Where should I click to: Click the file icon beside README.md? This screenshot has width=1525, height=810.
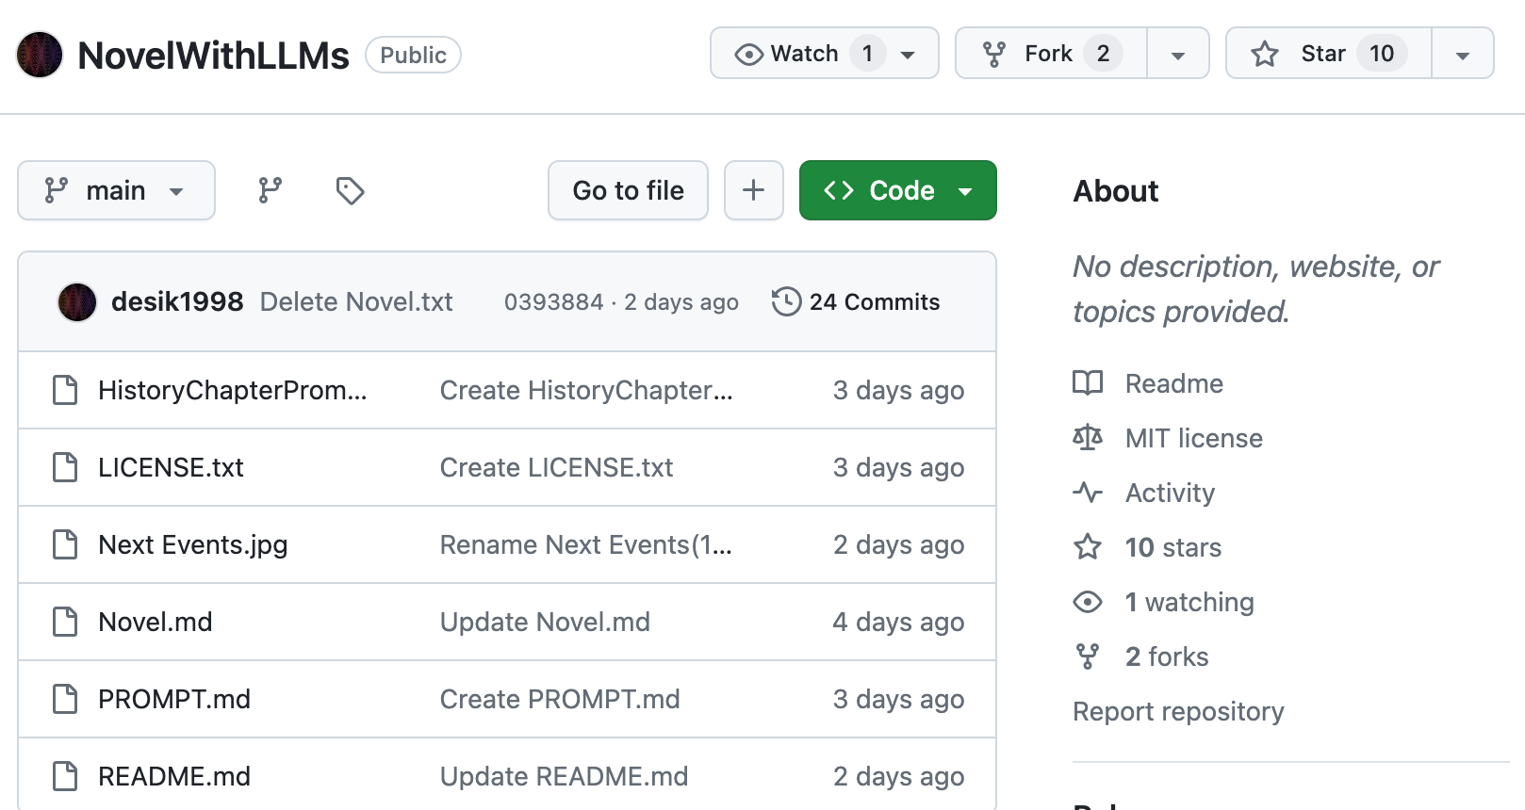[x=65, y=776]
